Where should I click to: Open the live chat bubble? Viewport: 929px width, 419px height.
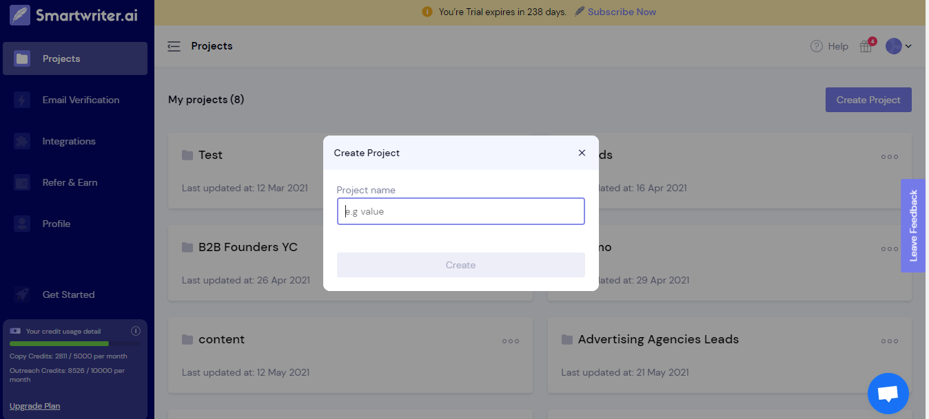(x=888, y=394)
